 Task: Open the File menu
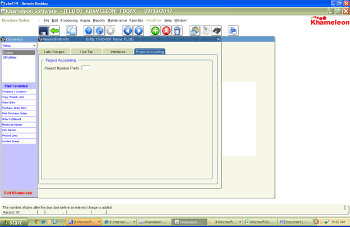click(46, 21)
